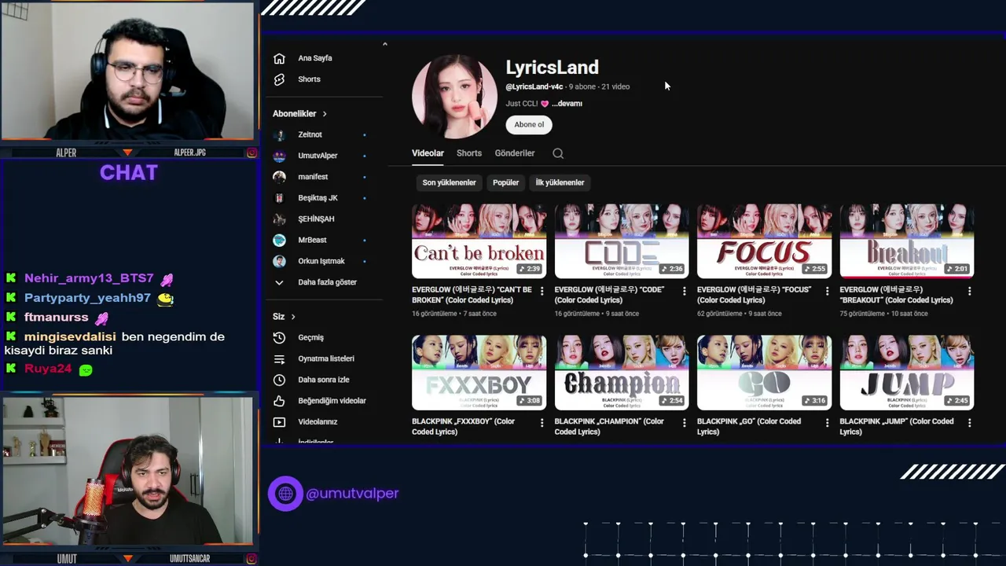This screenshot has height=566, width=1006.
Task: Play the GO video thumbnail
Action: tap(764, 373)
